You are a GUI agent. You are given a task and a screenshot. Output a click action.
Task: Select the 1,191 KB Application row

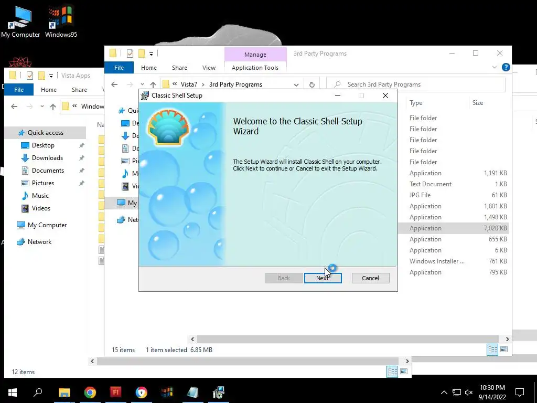pyautogui.click(x=454, y=173)
